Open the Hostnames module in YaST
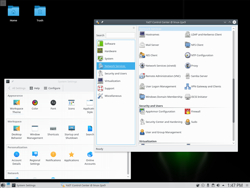This screenshot has width=250, height=188. point(149,35)
